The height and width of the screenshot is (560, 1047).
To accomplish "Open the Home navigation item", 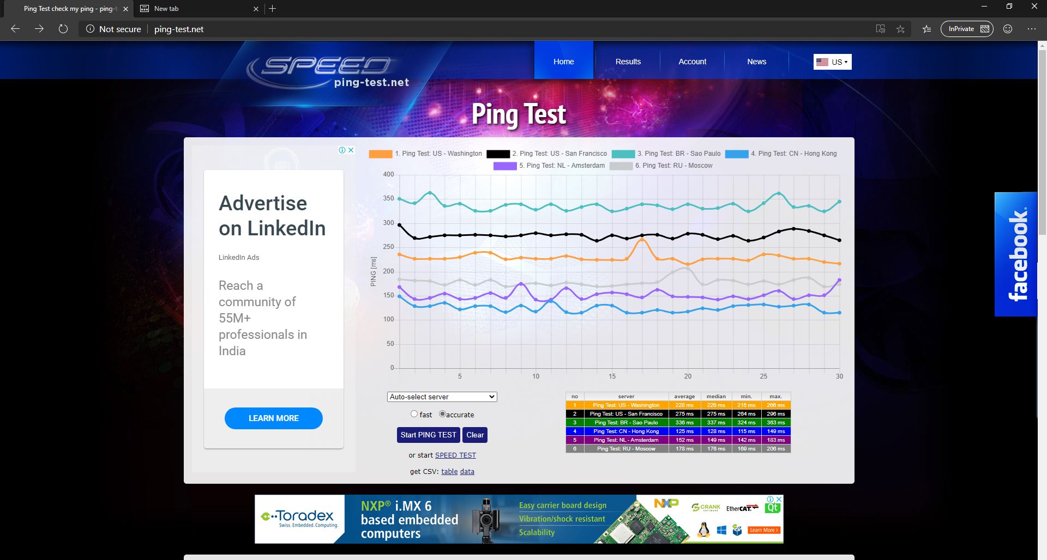I will [x=563, y=62].
